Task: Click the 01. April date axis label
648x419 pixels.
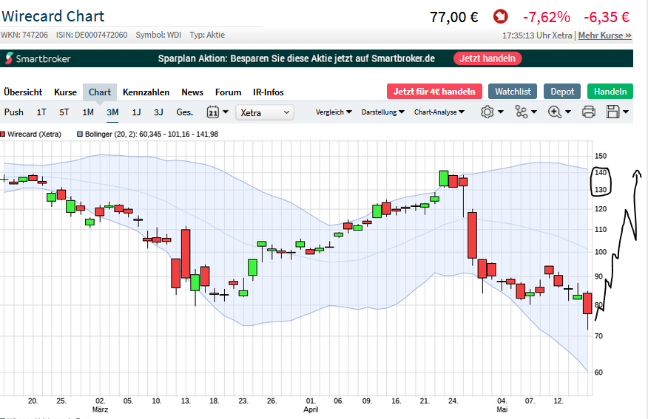Action: pyautogui.click(x=311, y=405)
